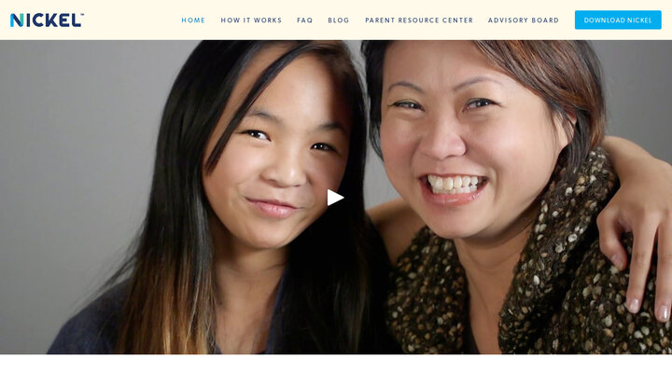Click the letters ICKEL in the logo

(53, 21)
